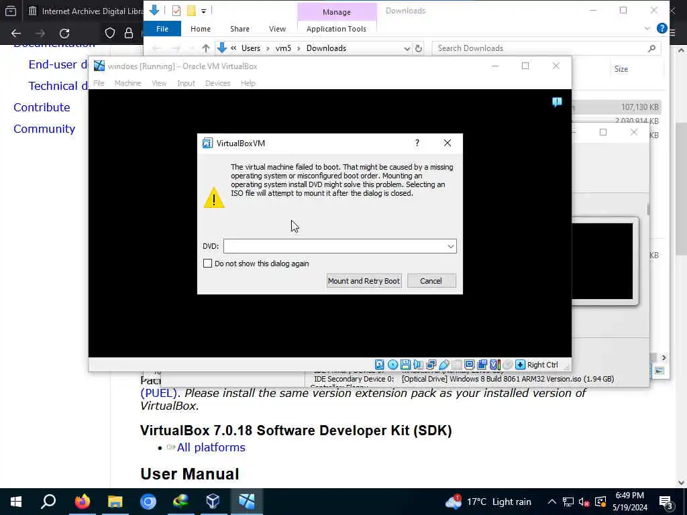
Task: Reload the browser page
Action: (64, 34)
